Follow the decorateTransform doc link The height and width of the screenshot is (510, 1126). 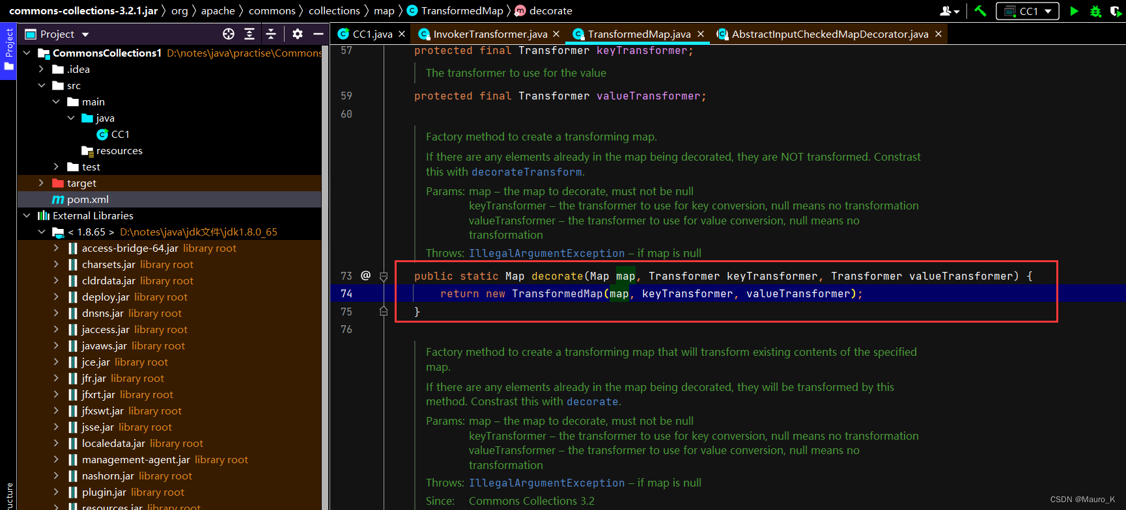tap(526, 172)
